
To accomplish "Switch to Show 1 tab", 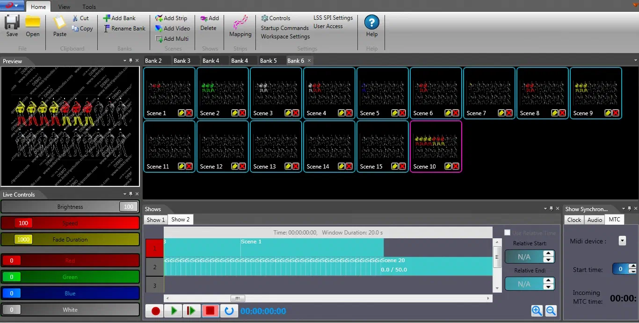I will pos(156,220).
